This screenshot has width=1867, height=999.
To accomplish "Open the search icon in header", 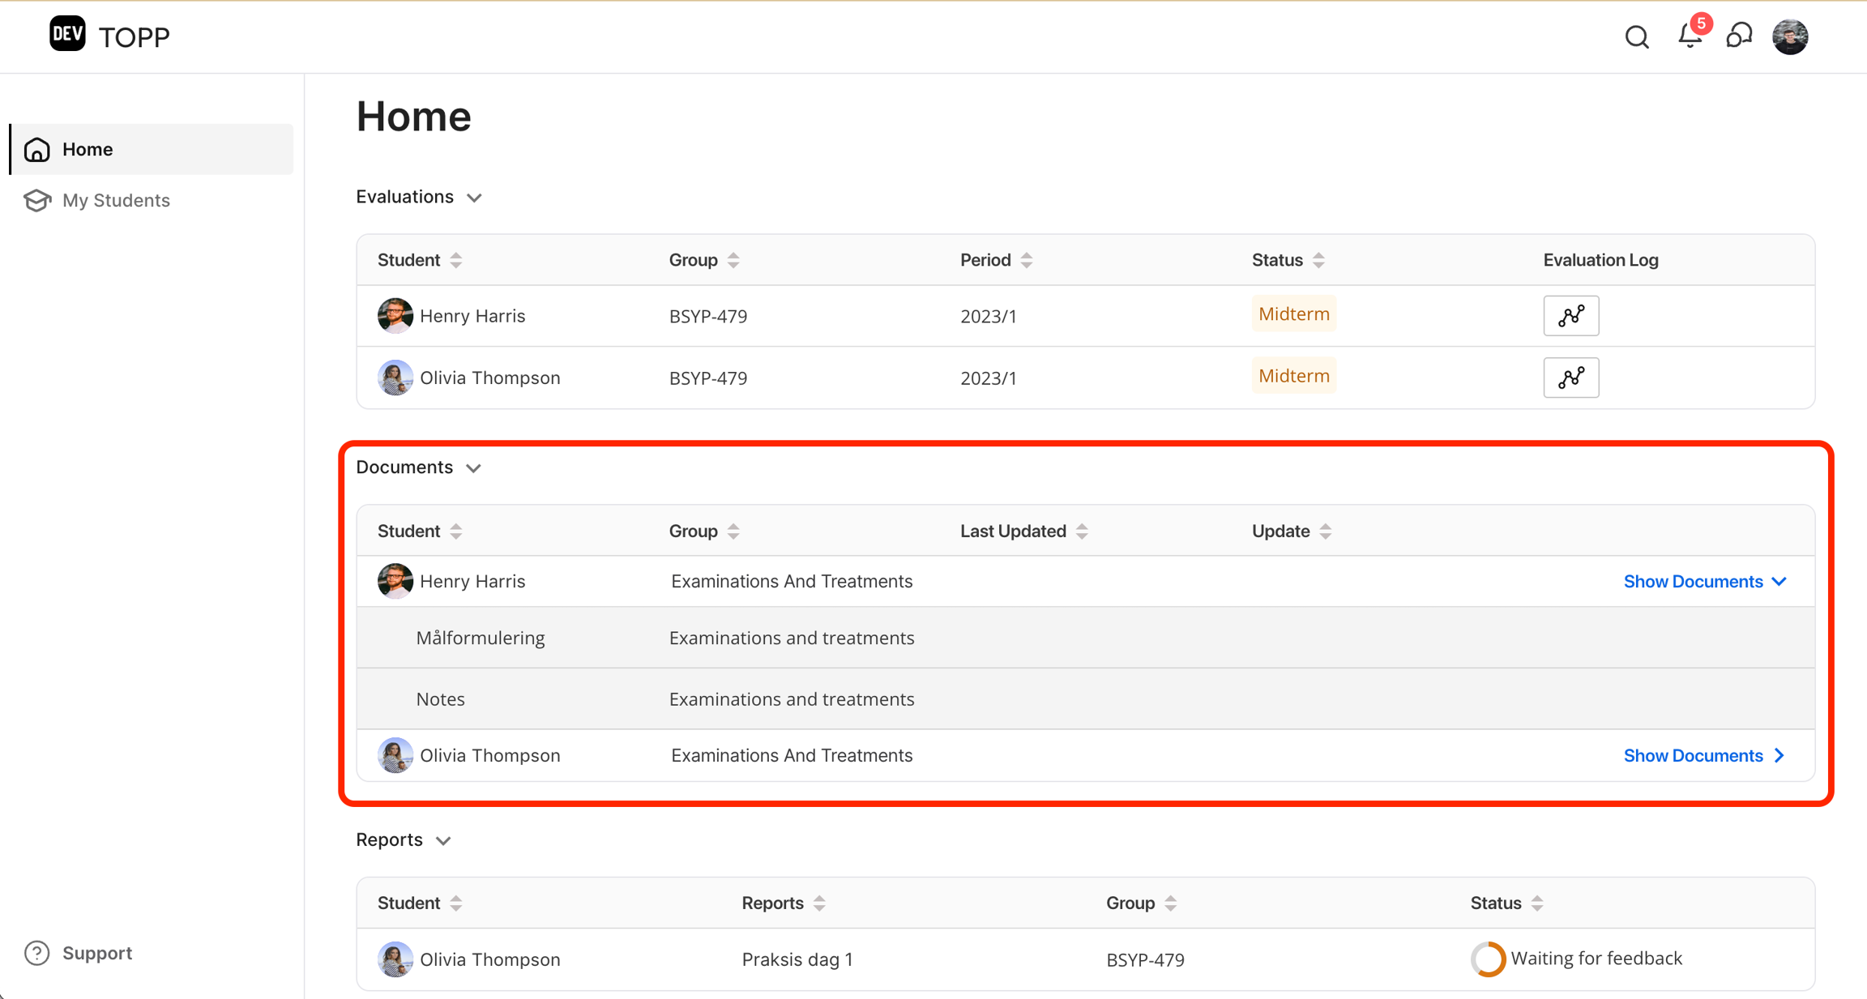I will coord(1636,37).
